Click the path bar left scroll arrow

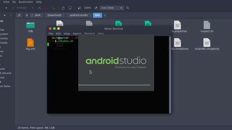click(27, 15)
